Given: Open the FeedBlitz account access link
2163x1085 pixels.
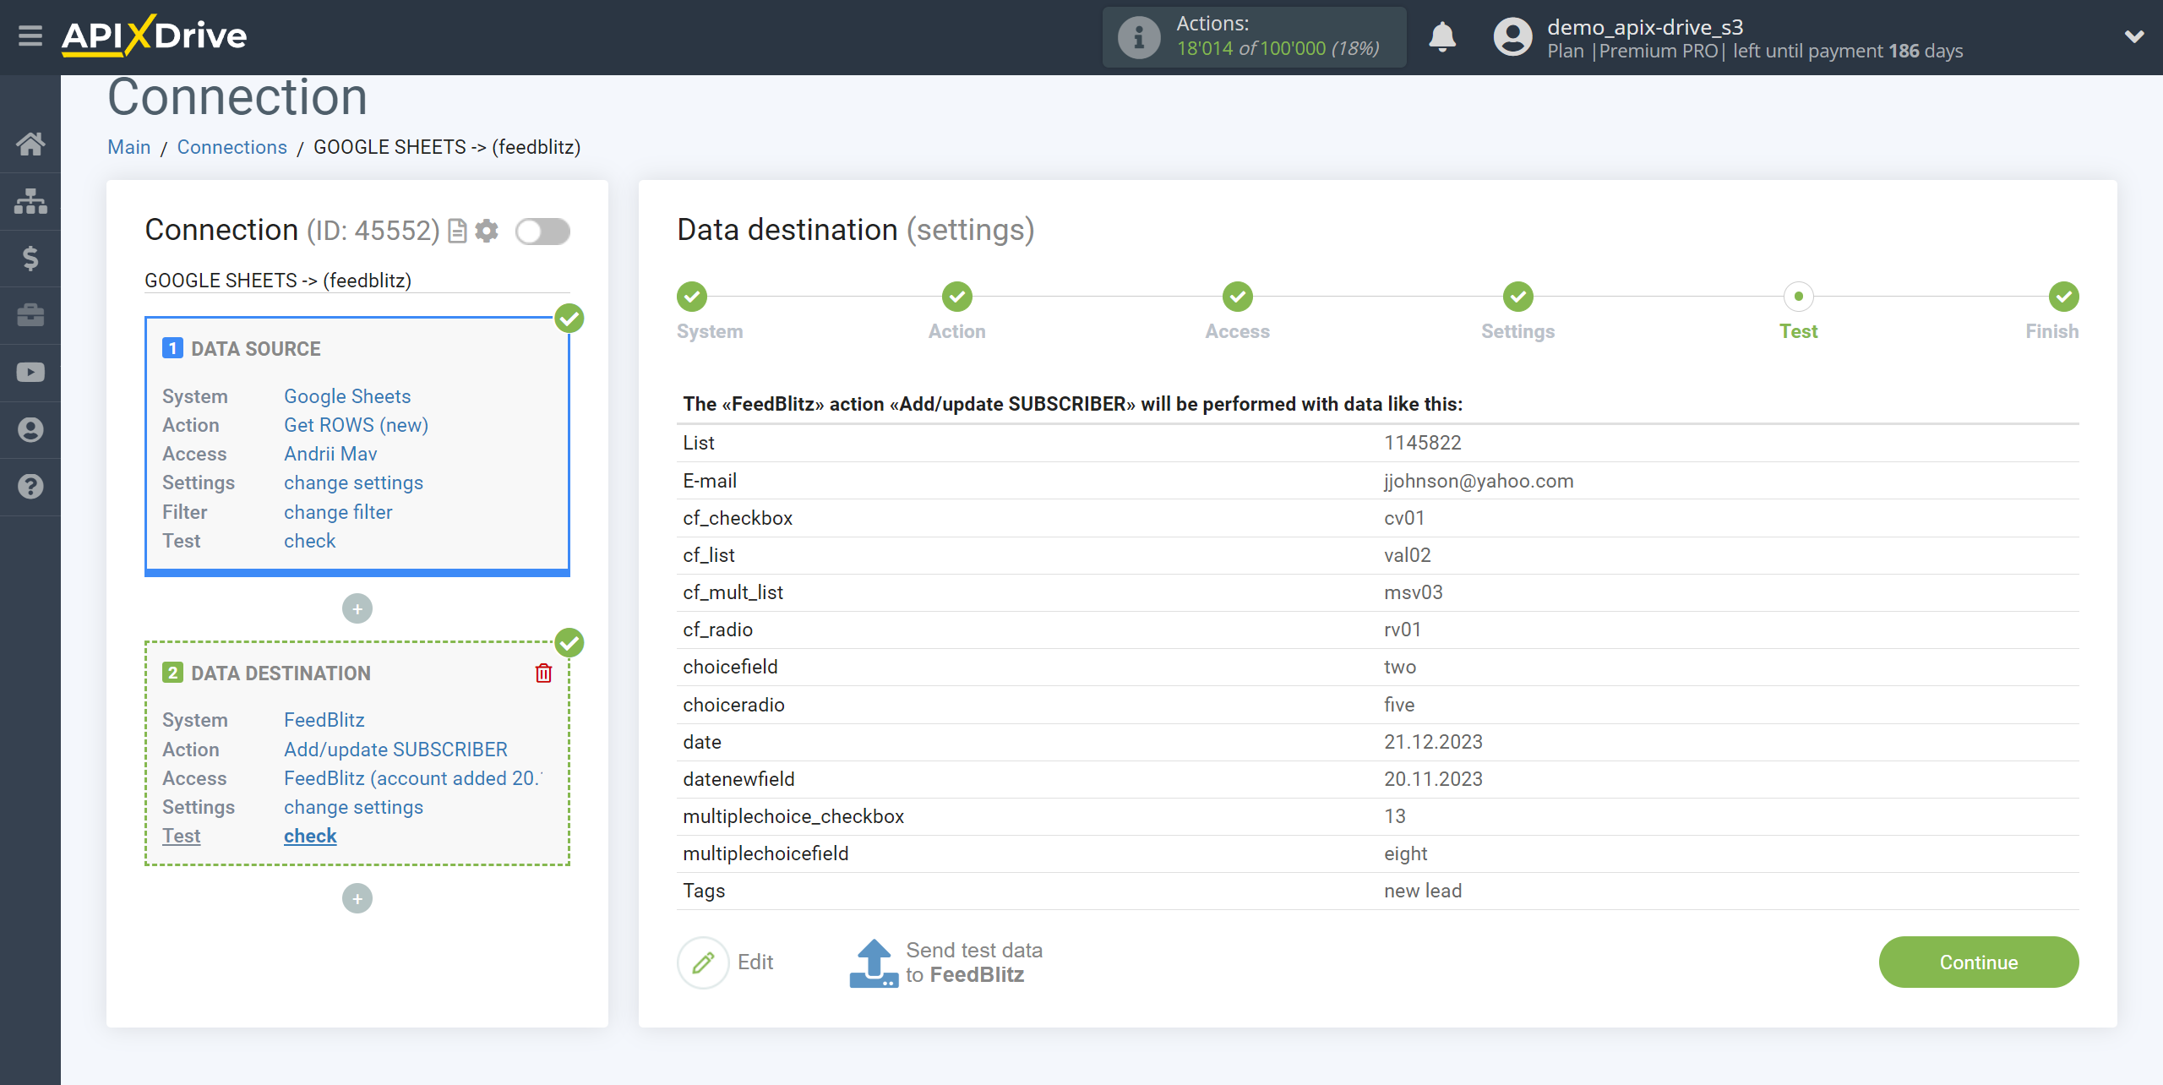Looking at the screenshot, I should [412, 778].
